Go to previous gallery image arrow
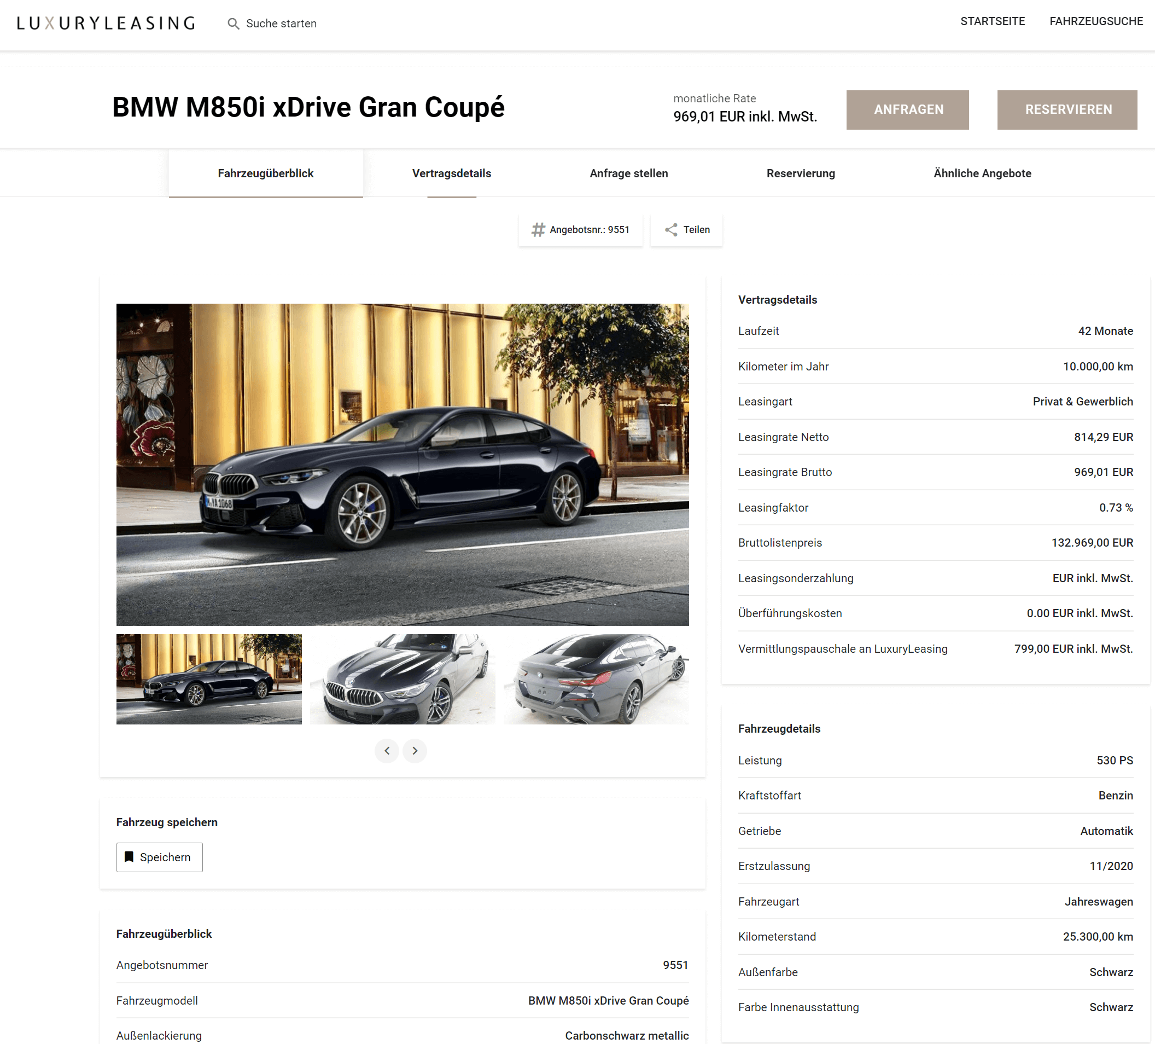 387,751
